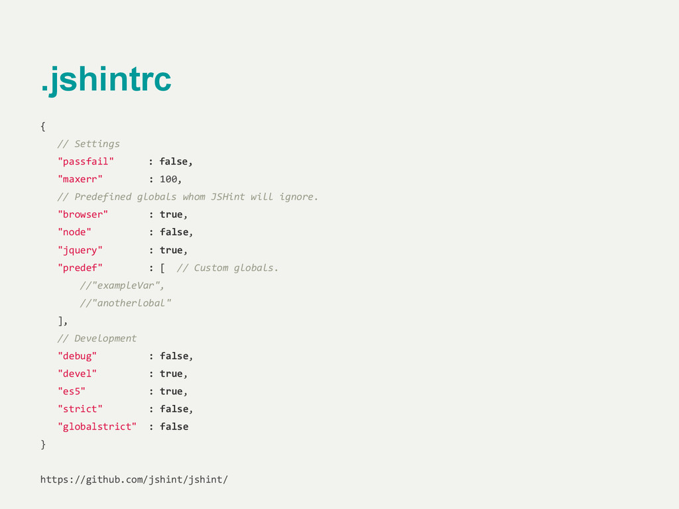Select the "es5" key text
Screen dimensions: 679x509
tap(72, 392)
